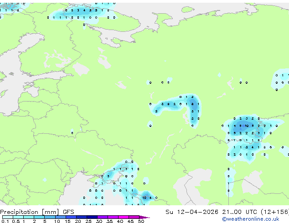Pick the legend swatch between 45 and 50

tap(134, 217)
